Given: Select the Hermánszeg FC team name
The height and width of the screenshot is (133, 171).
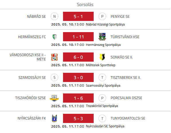Looking at the screenshot, I should (32, 37).
